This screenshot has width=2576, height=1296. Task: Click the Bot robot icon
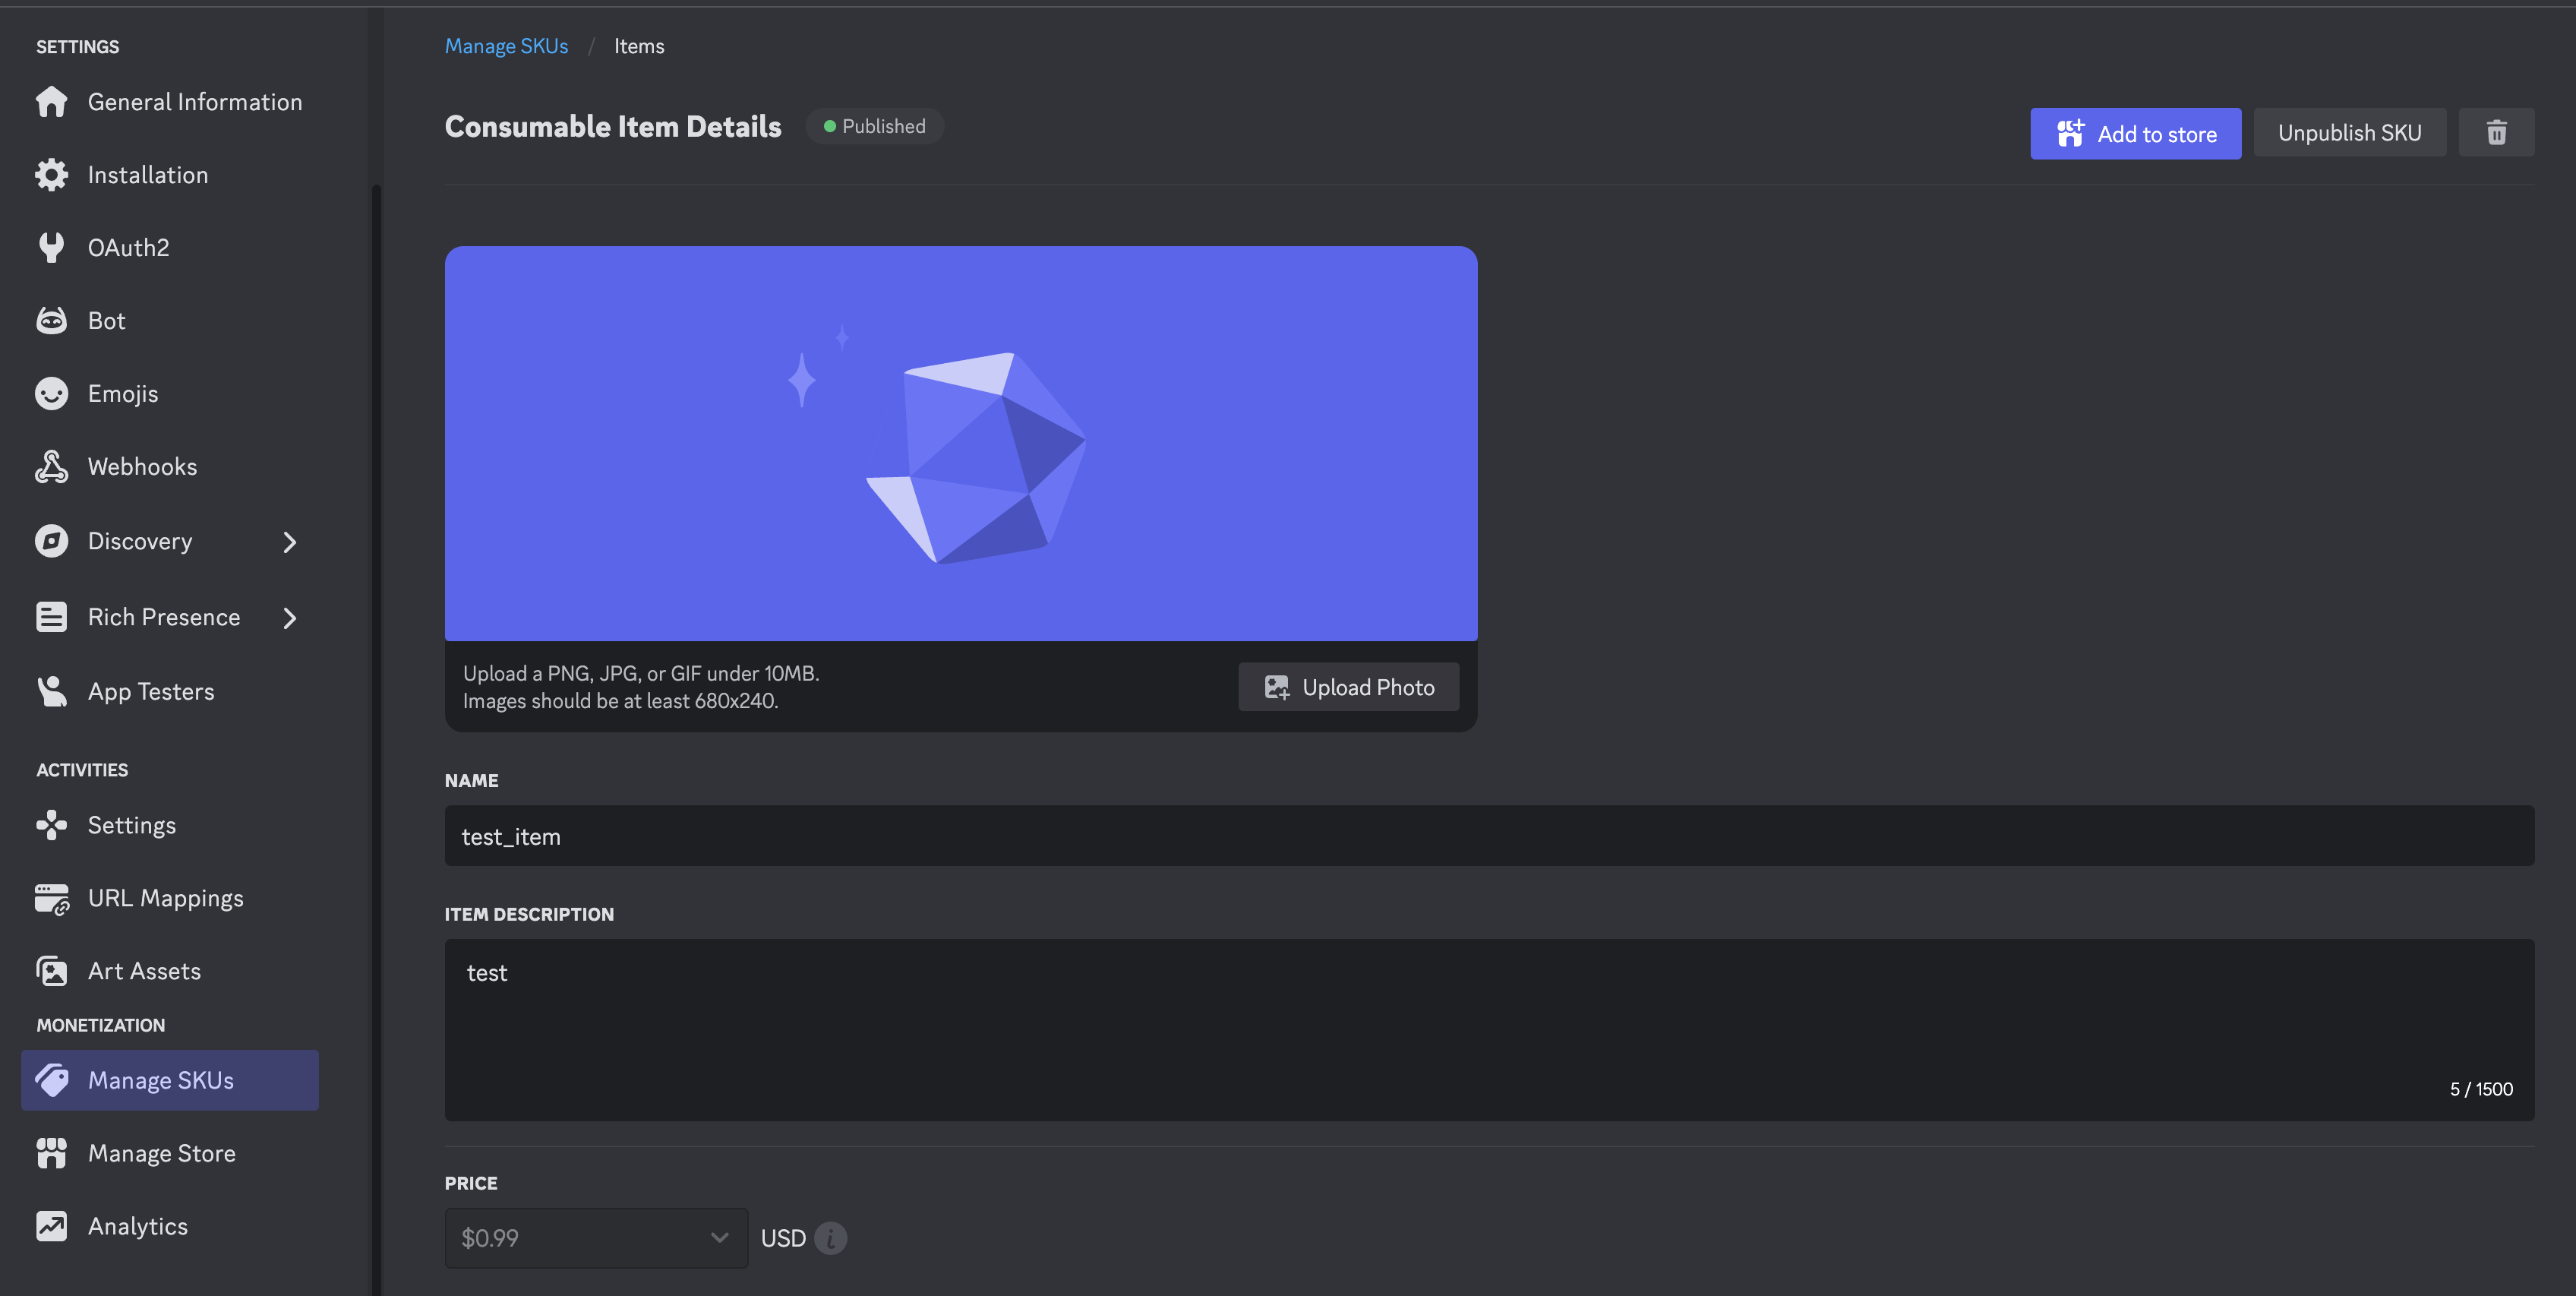tap(51, 320)
